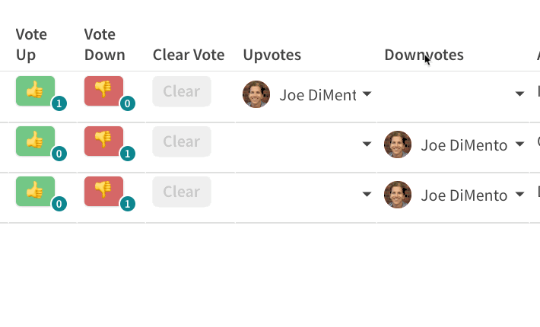540x327 pixels.
Task: Click the Clear Vote column header
Action: (189, 55)
